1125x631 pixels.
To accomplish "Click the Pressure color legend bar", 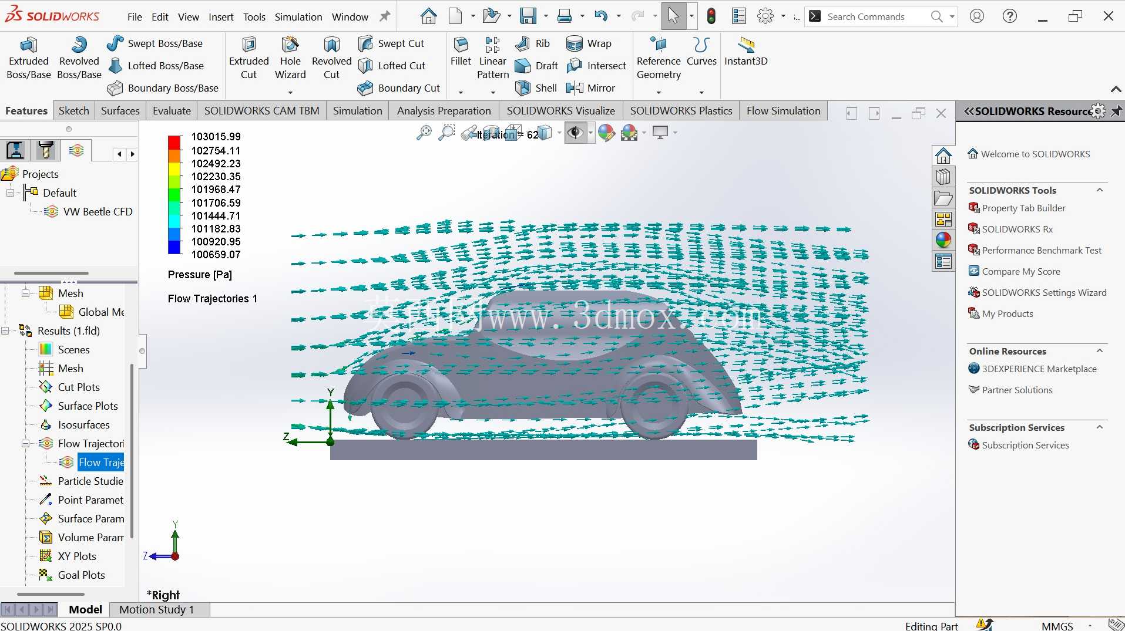I will click(x=174, y=195).
